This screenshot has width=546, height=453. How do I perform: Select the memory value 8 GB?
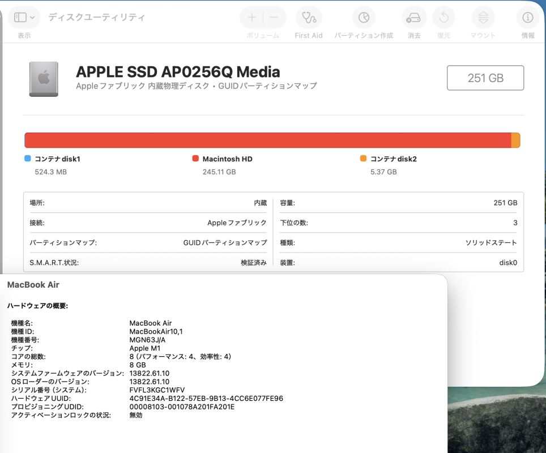(x=138, y=365)
